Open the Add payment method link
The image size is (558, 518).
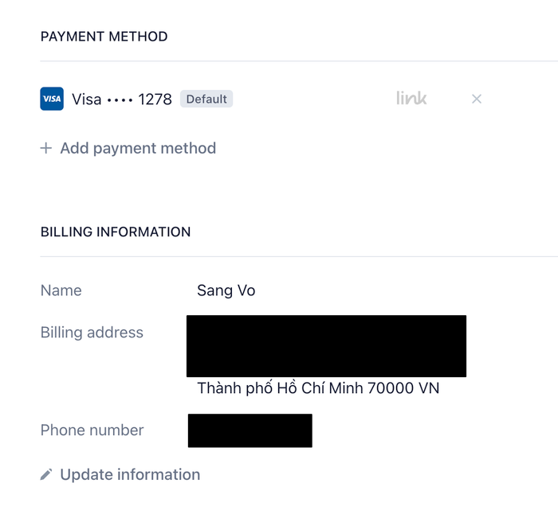(128, 148)
